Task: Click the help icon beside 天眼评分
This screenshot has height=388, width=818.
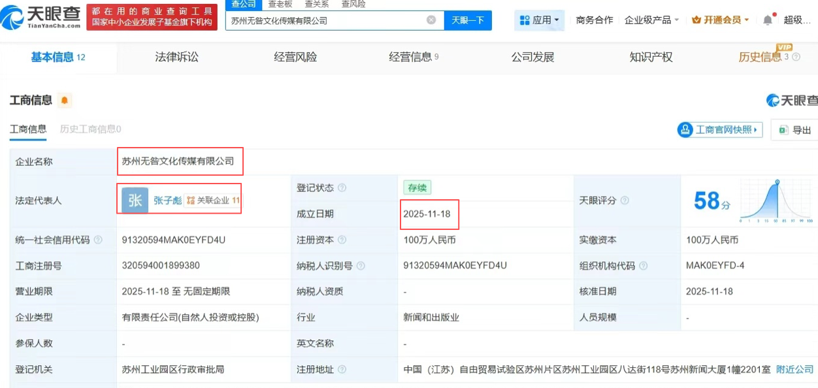Action: [625, 201]
